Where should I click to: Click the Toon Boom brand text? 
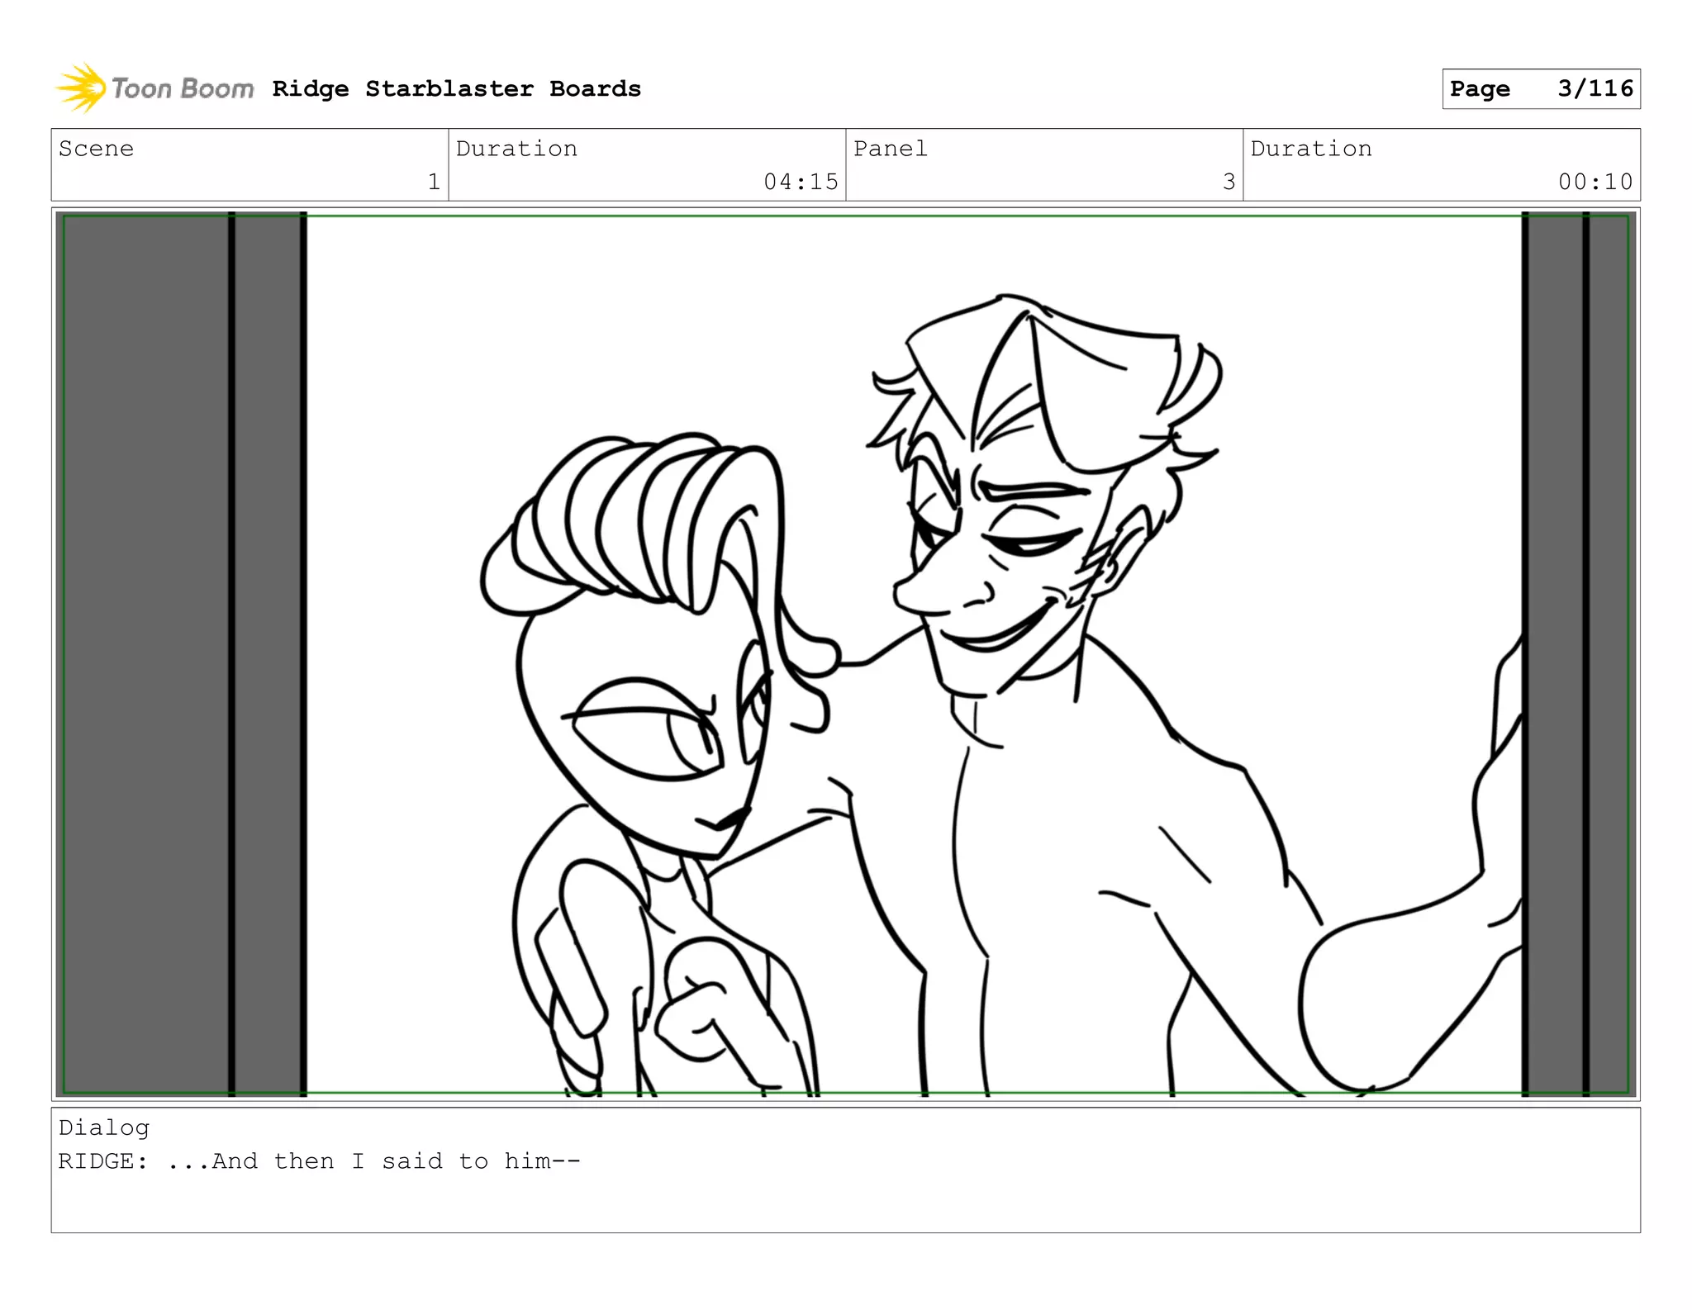(x=183, y=88)
